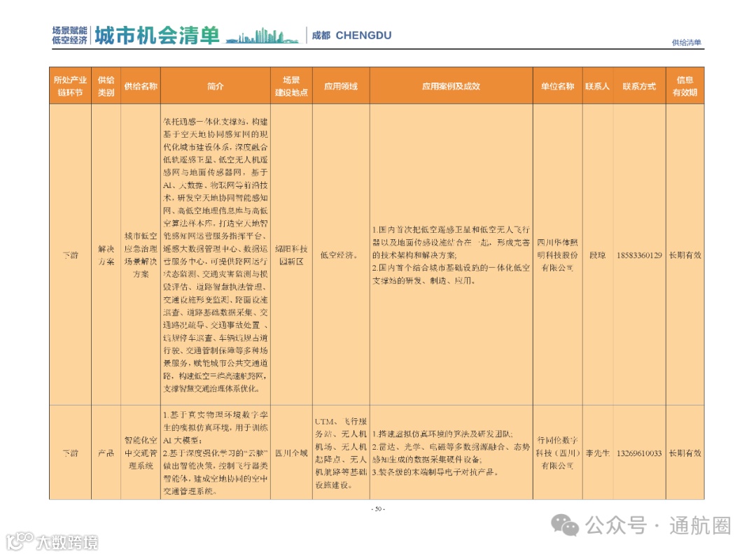The image size is (756, 556).
Task: Select the 绵阳科技园新区 location cell
Action: point(291,255)
